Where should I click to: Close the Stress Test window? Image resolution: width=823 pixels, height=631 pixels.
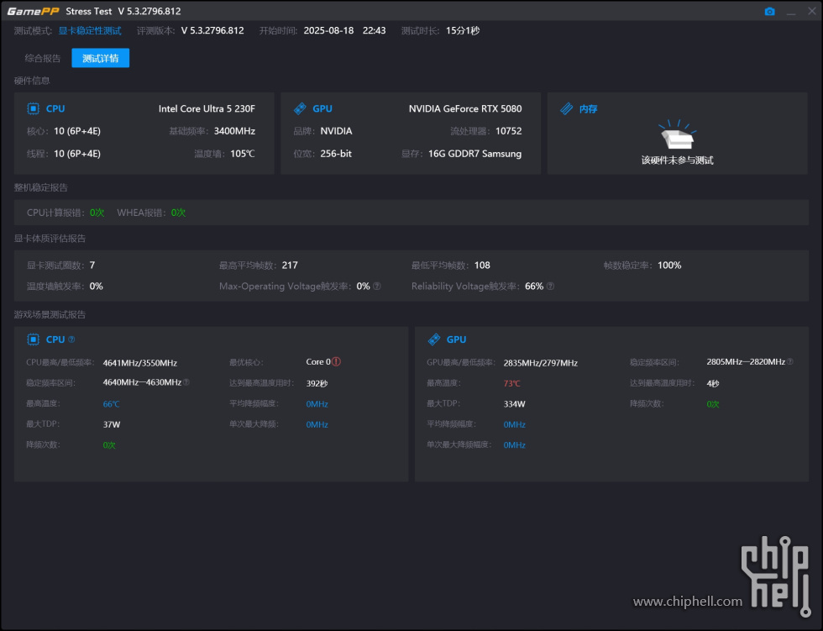click(x=811, y=11)
